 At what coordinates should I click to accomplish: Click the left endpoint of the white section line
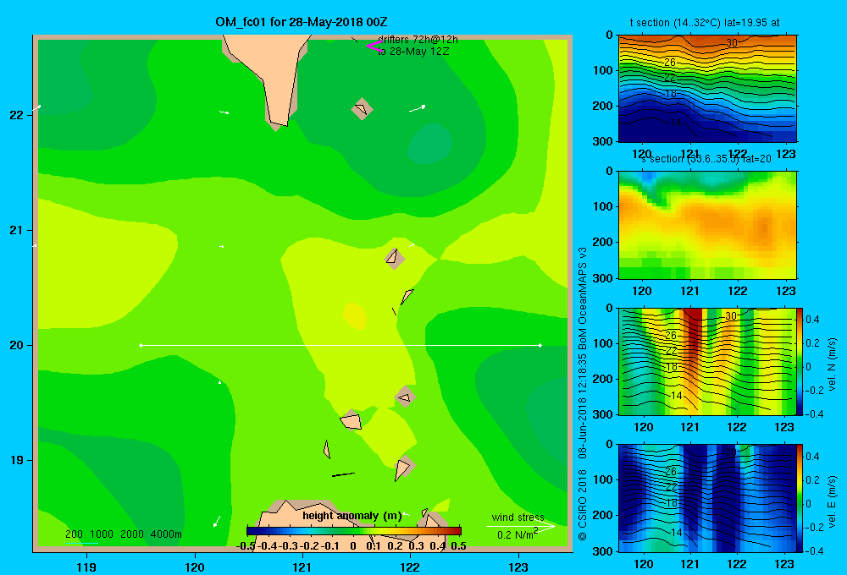click(141, 345)
